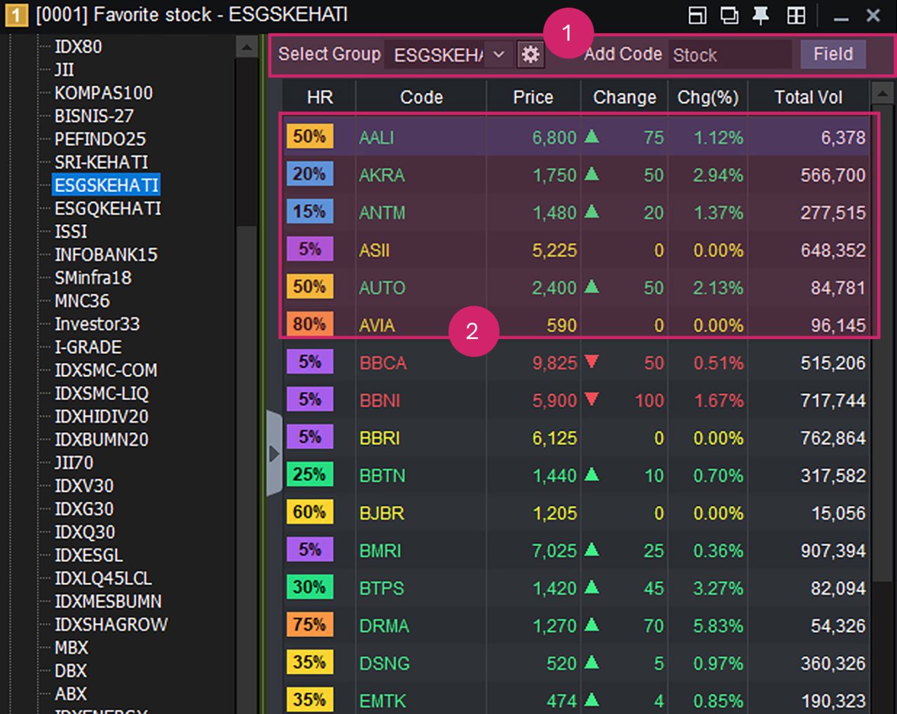Collapse the left panel using the splitter arrow

(x=274, y=453)
